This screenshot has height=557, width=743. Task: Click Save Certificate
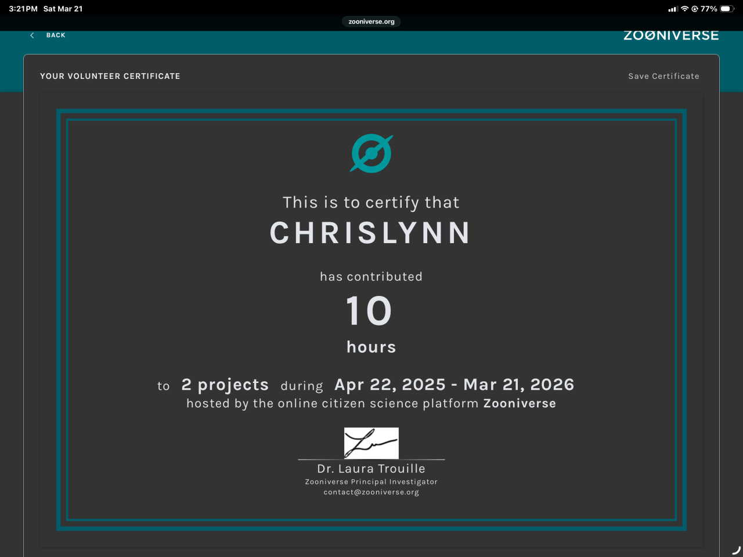[663, 76]
